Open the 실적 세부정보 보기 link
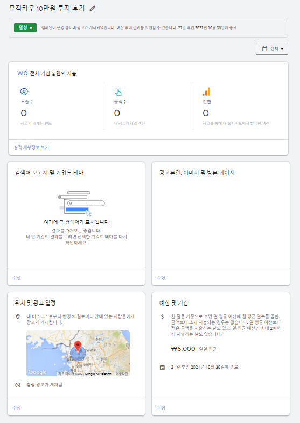The height and width of the screenshot is (423, 300). (x=31, y=147)
